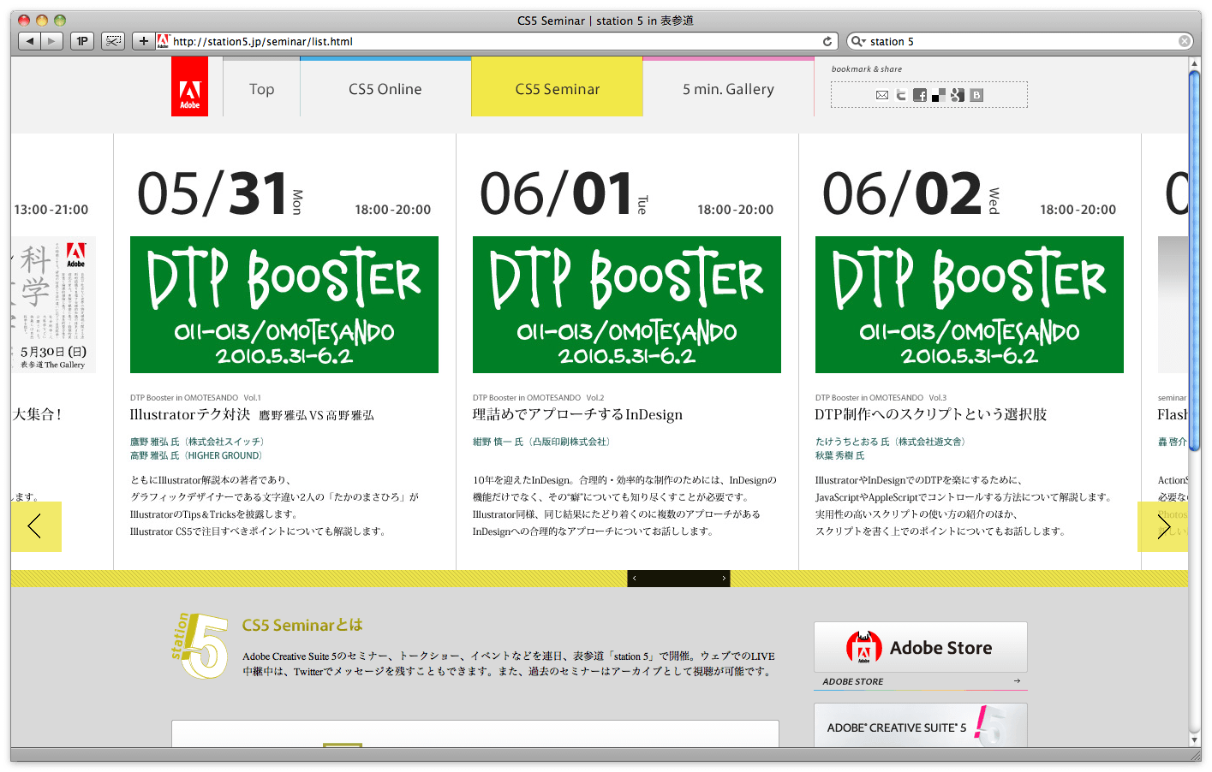Click the red Adobe logo in header
Viewport: 1212px width, 772px height.
click(x=189, y=86)
